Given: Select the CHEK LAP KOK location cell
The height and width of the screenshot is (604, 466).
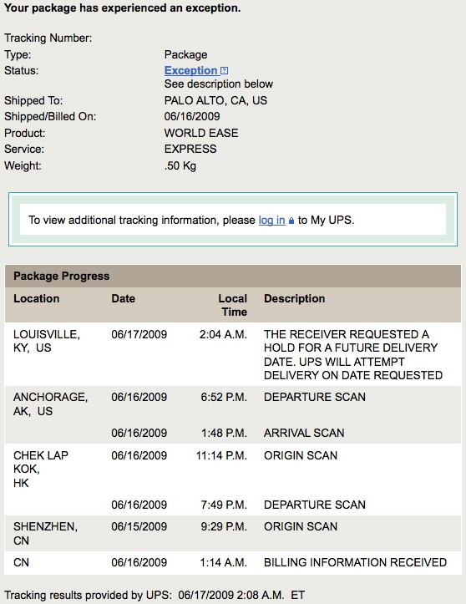Looking at the screenshot, I should 41,469.
